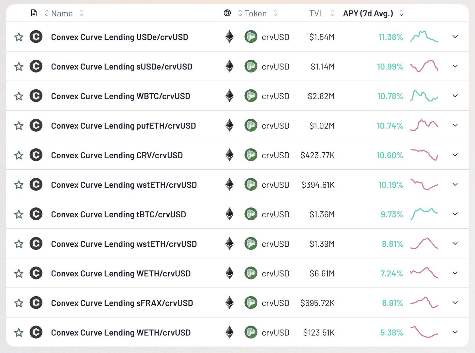Expand details for the pufETH/crvUSD pool

[455, 125]
